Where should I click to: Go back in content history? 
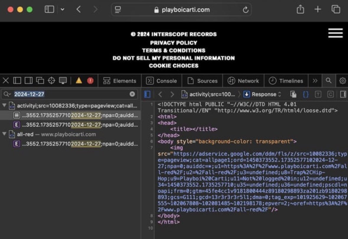coord(160,95)
